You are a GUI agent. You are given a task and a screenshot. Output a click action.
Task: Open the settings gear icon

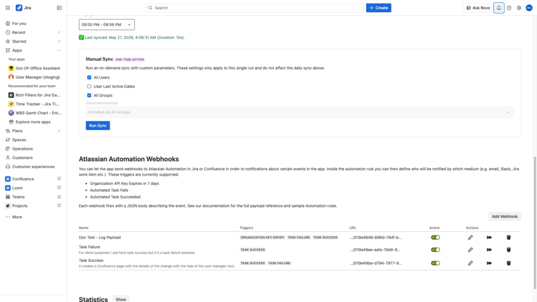click(519, 7)
